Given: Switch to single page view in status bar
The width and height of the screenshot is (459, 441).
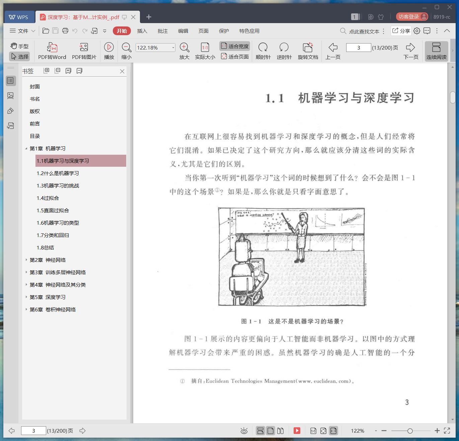Looking at the screenshot, I should click(271, 431).
